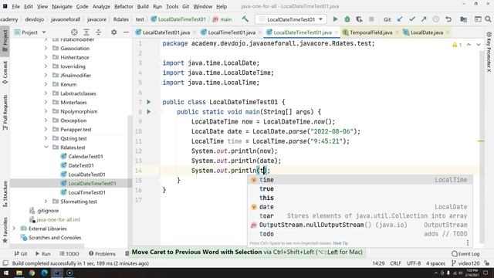Screen dimensions: 494x278
Task: Expand the Oexception folder
Action: (x=46, y=120)
